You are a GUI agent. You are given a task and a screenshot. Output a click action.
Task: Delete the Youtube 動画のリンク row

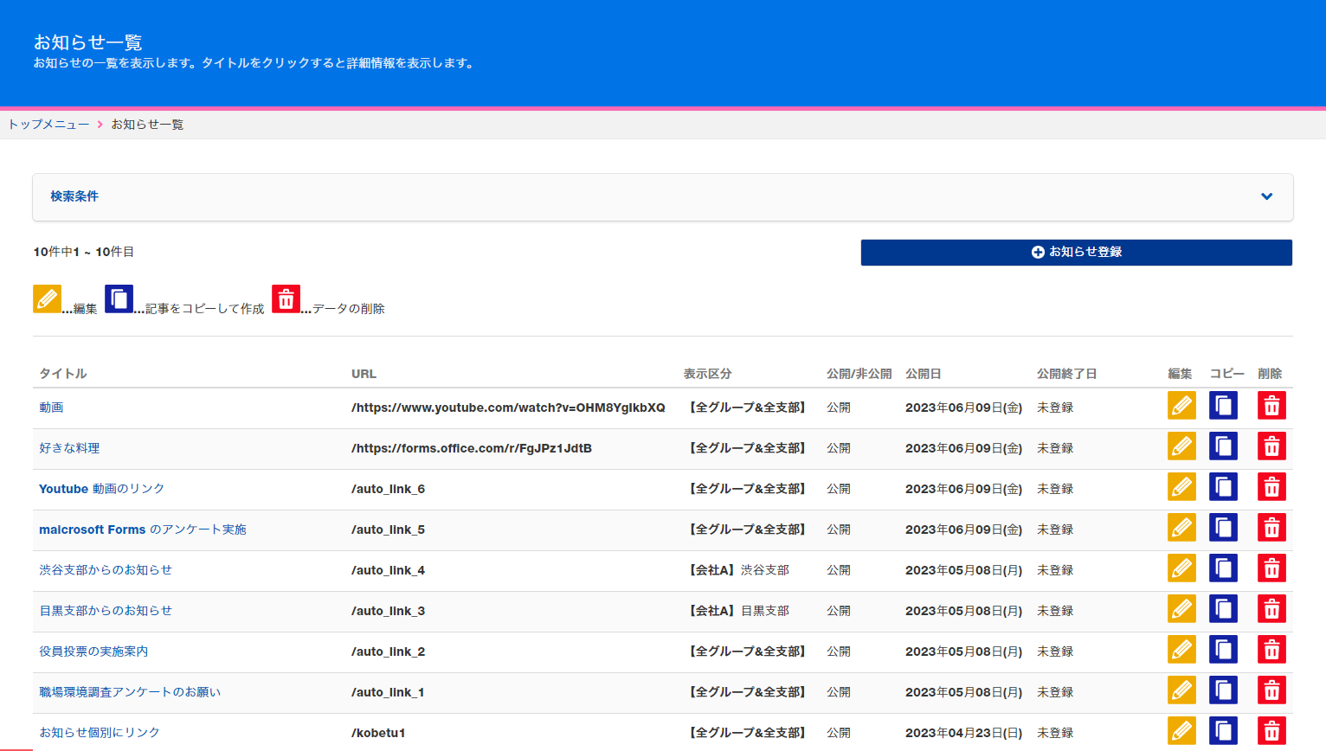(x=1271, y=487)
